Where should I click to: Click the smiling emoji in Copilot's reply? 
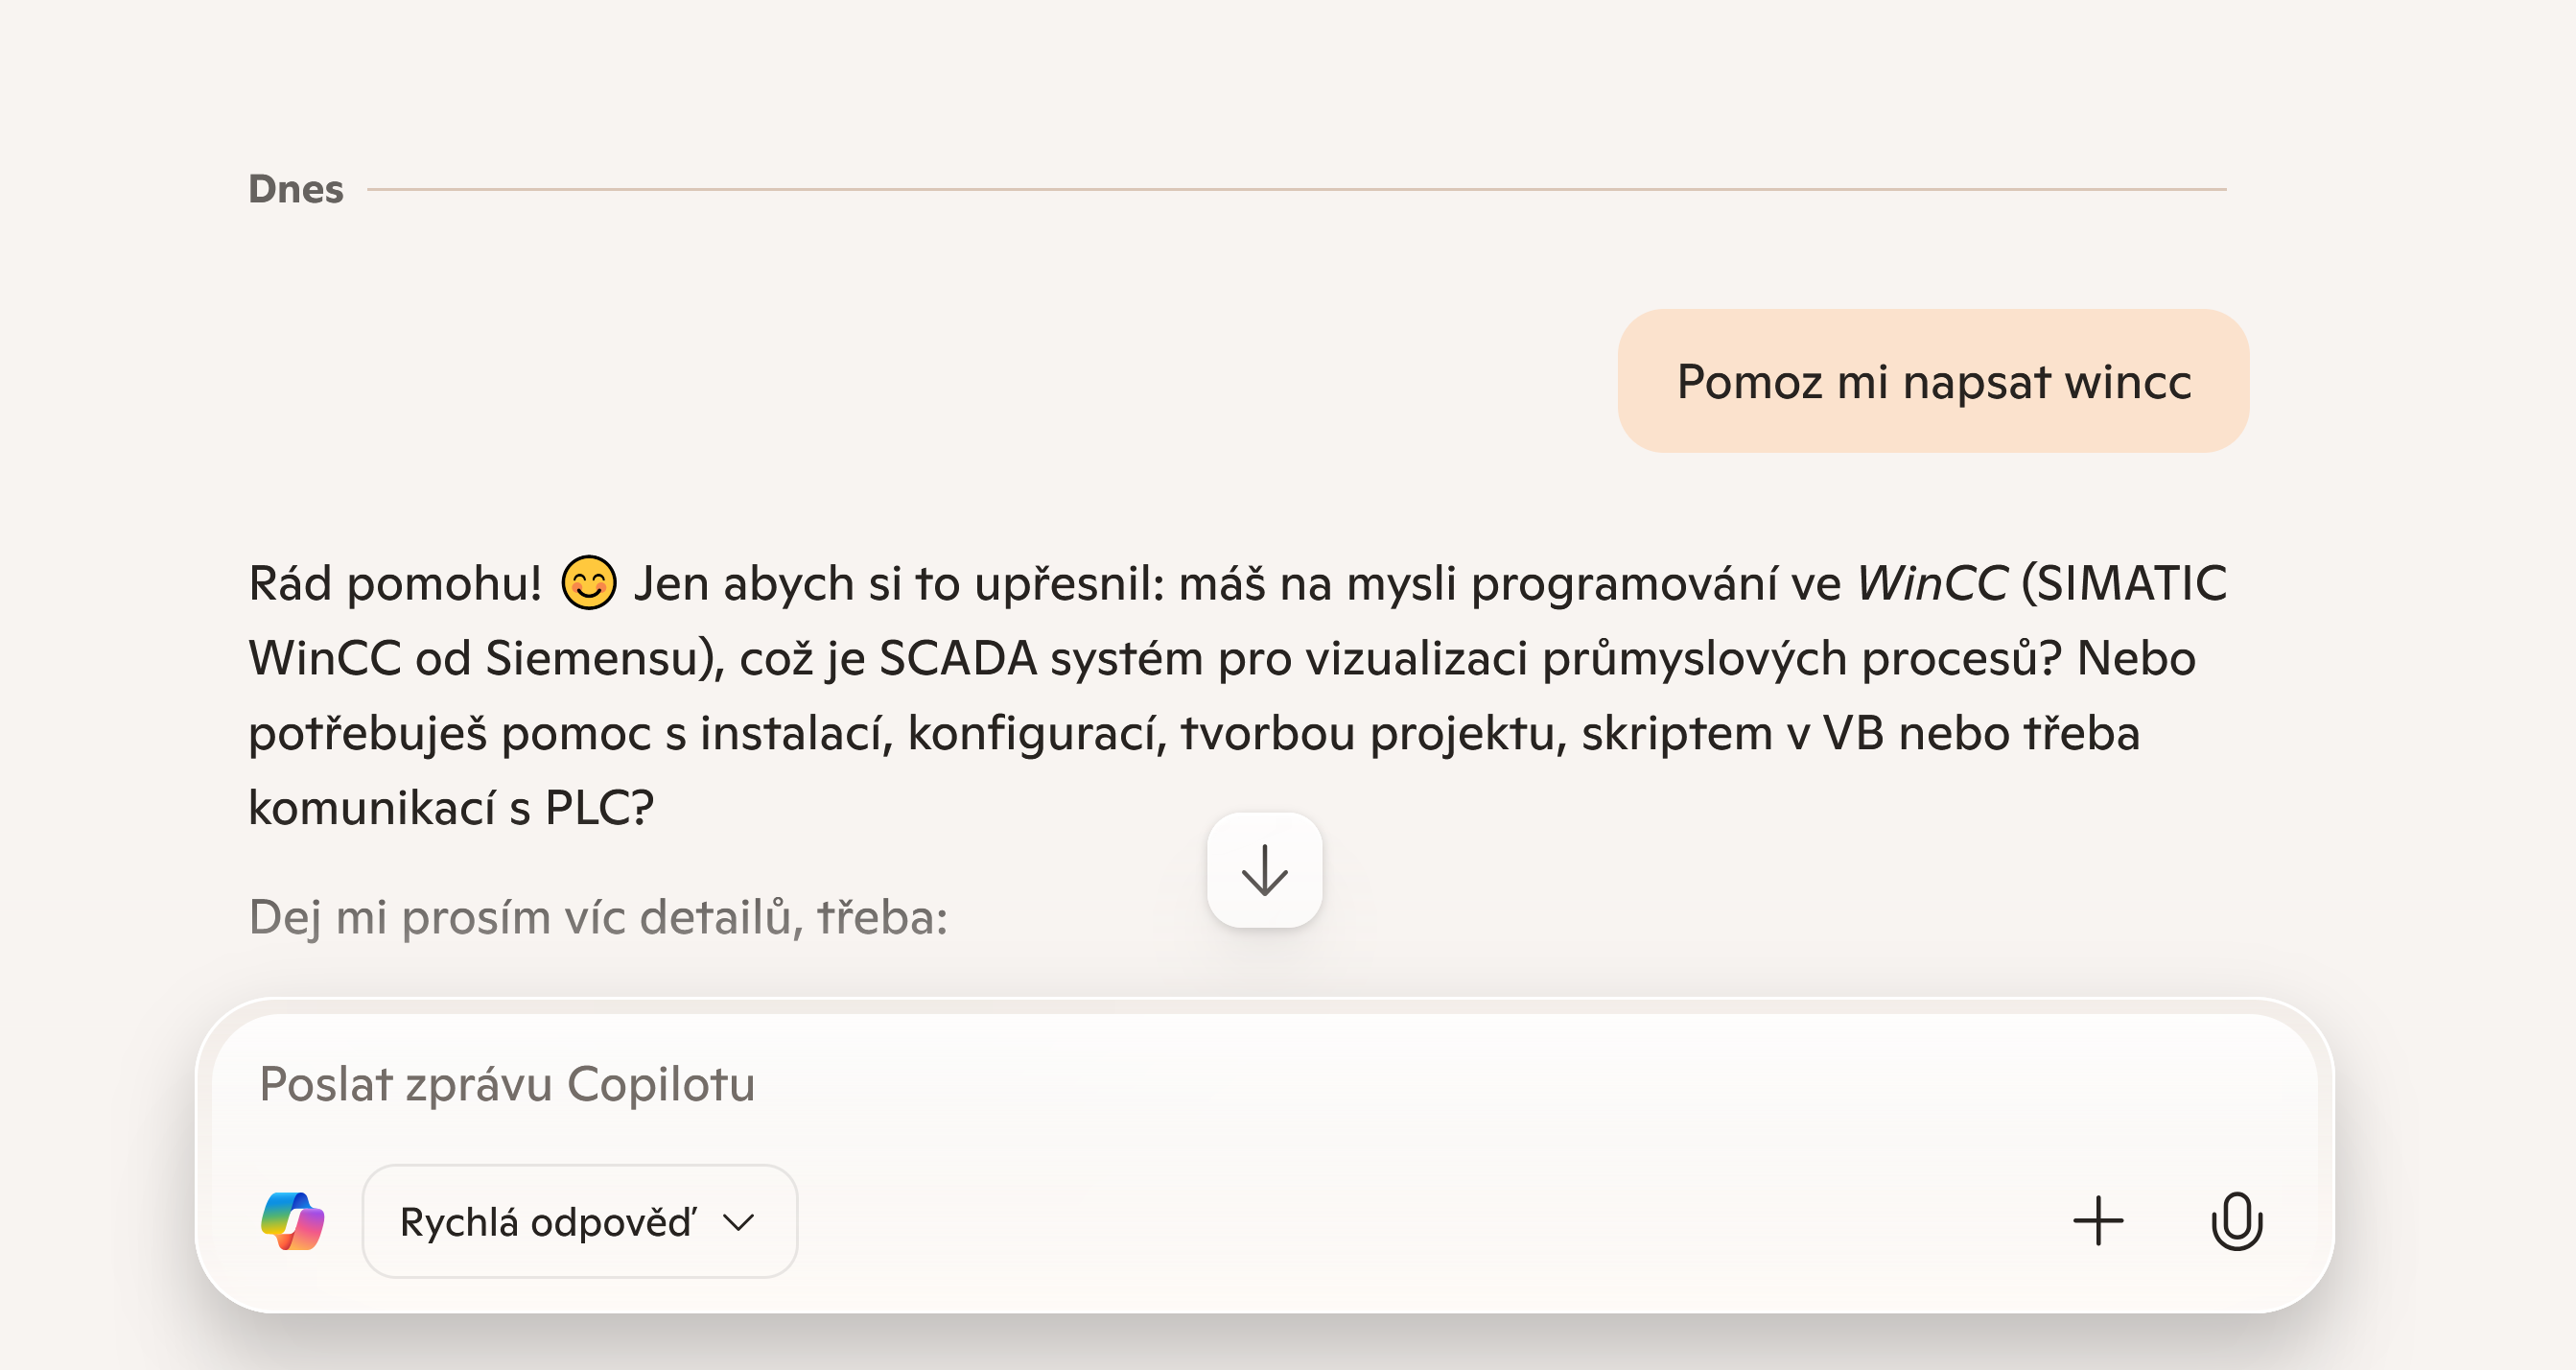pos(588,583)
